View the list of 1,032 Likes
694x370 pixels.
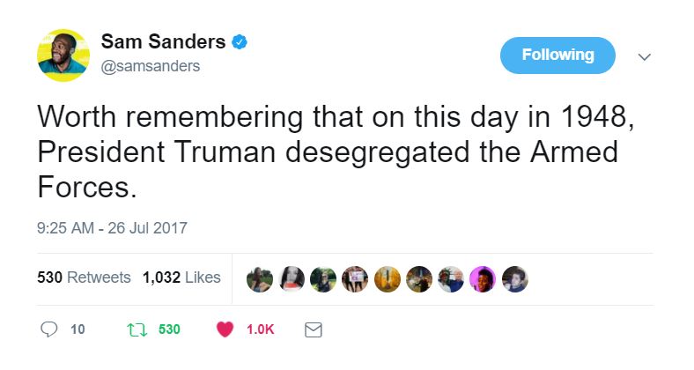click(x=181, y=277)
